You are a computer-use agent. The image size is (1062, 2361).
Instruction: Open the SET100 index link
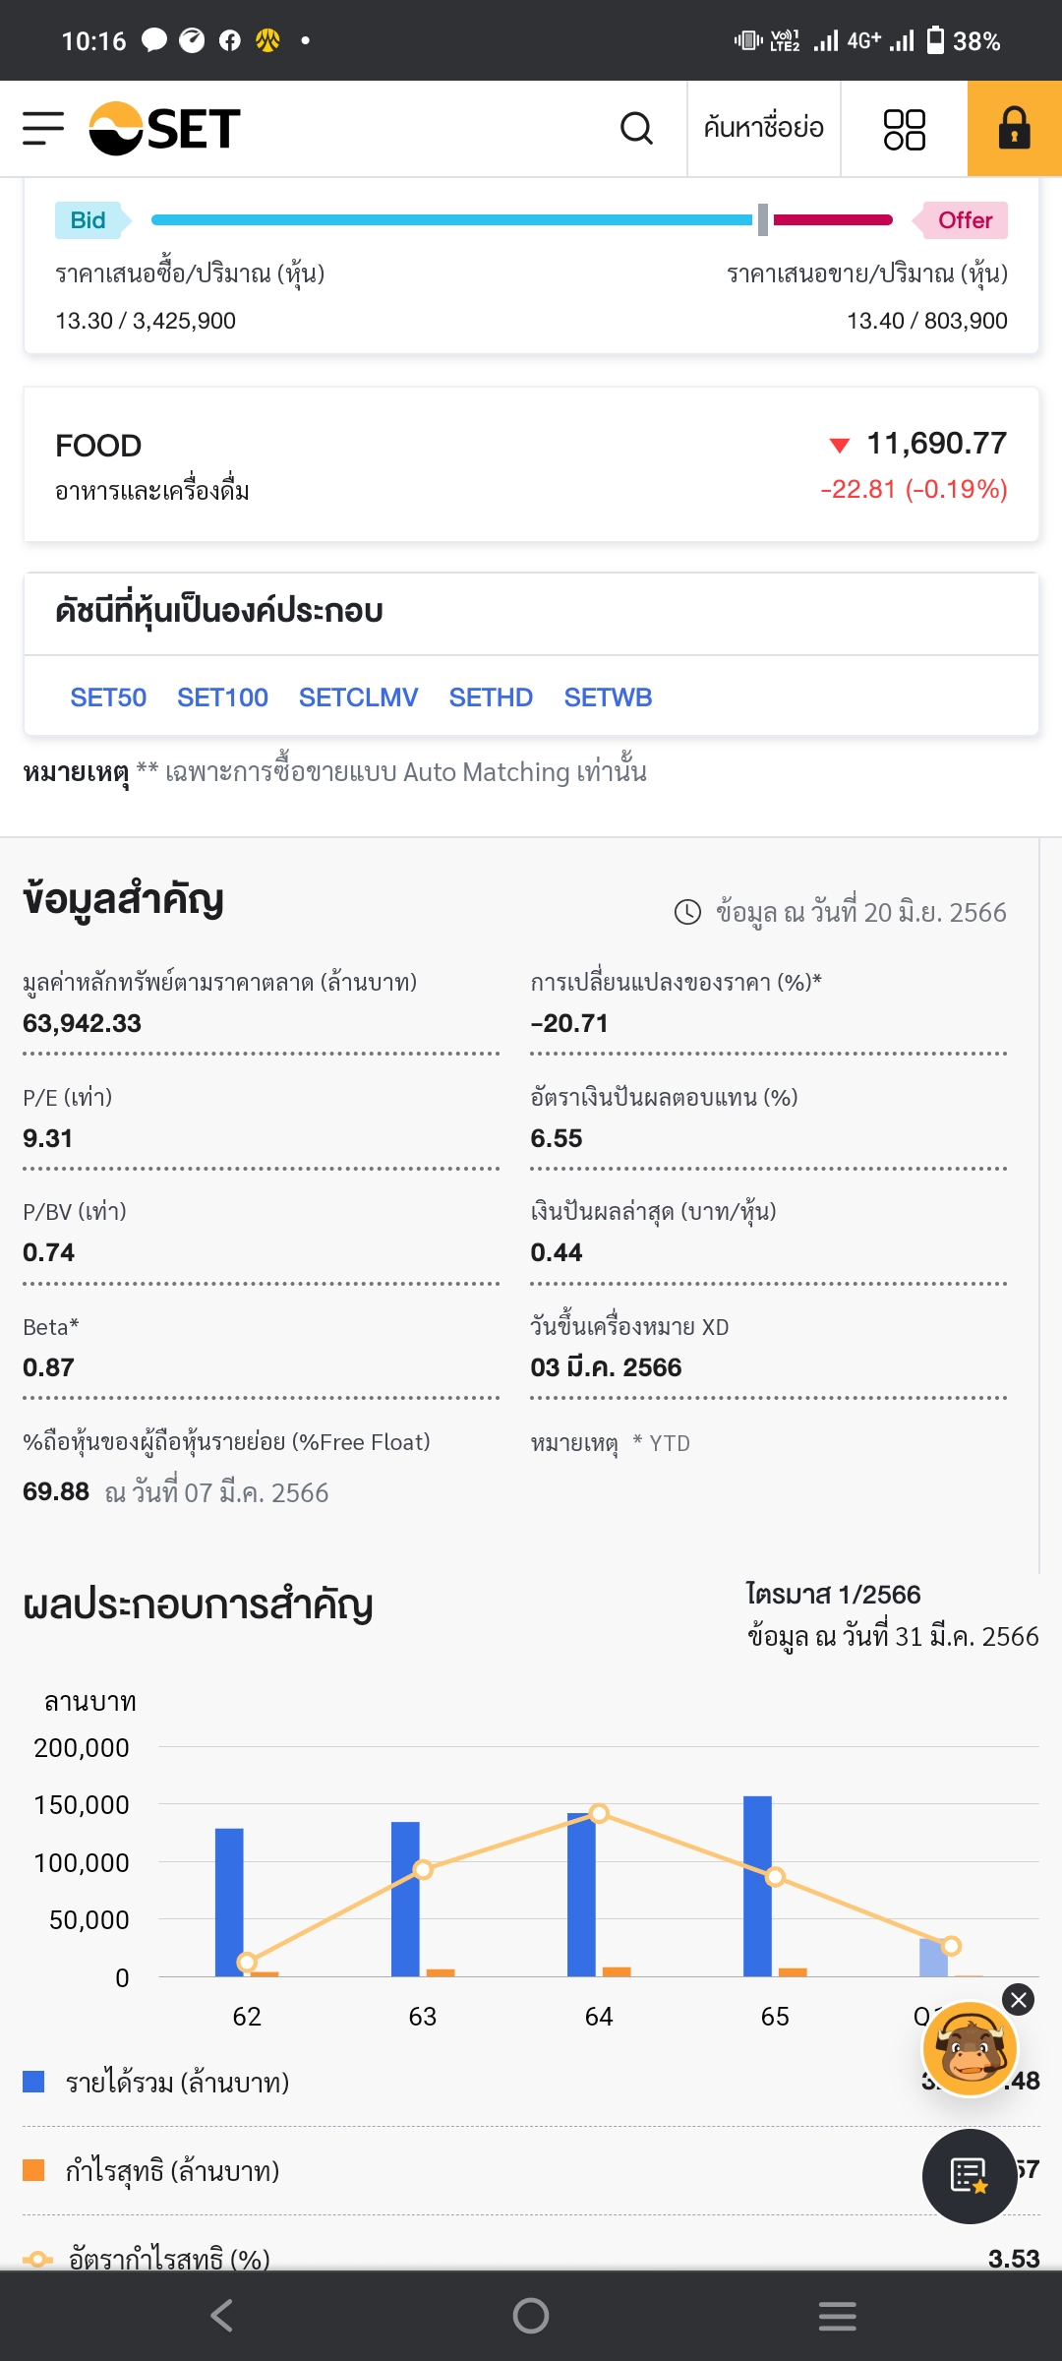(222, 697)
